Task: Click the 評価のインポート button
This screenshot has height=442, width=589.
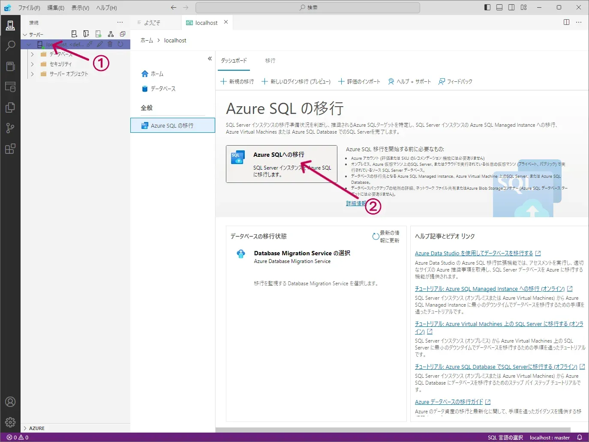Action: [x=359, y=81]
